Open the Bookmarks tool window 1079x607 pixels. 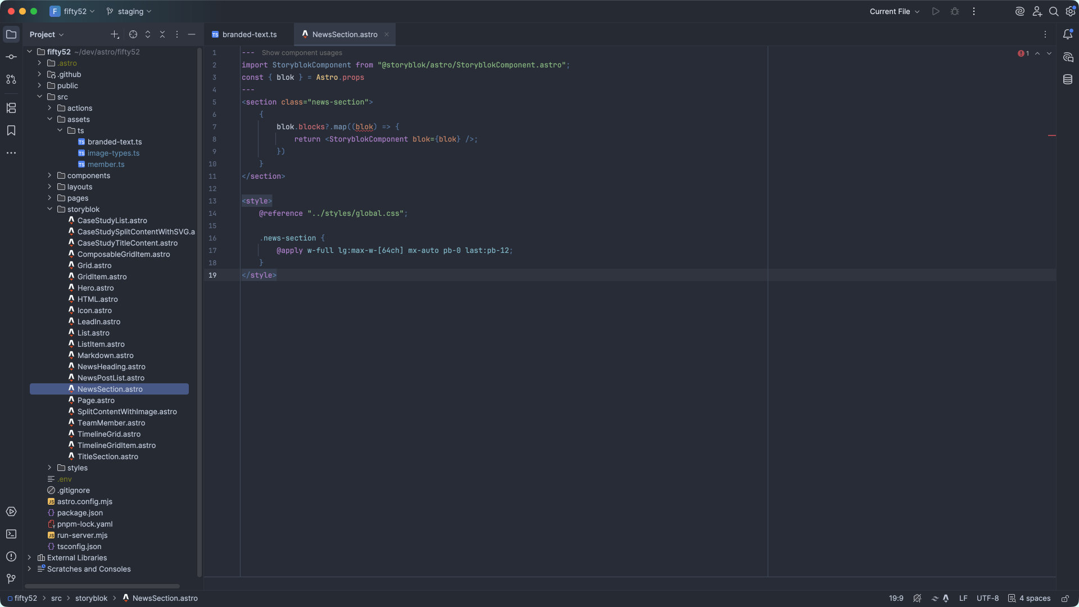pyautogui.click(x=11, y=130)
